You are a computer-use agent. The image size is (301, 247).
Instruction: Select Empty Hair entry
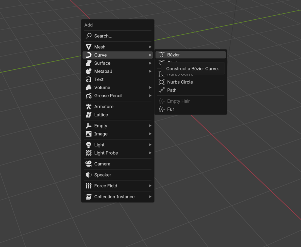[191, 101]
